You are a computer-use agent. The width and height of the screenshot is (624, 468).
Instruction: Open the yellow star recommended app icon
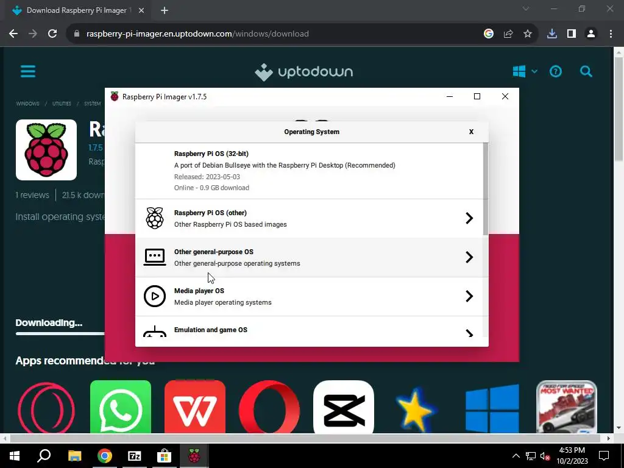click(x=416, y=409)
